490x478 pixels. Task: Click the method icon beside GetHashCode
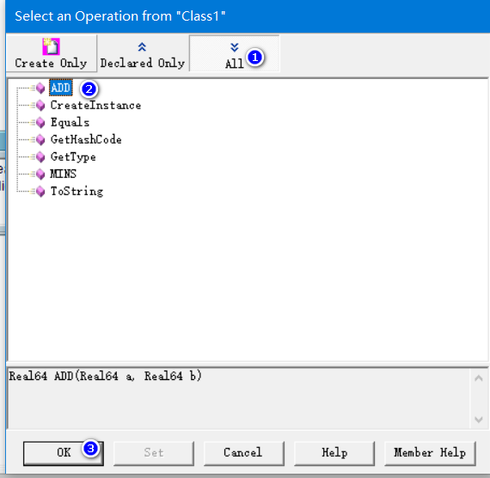pos(40,140)
